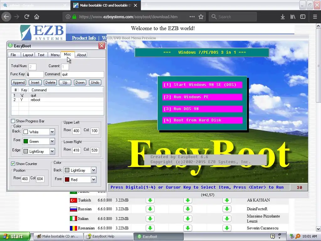Click the first download arrow in Romanian row
Viewport: 321px width, 241px height.
(150, 228)
